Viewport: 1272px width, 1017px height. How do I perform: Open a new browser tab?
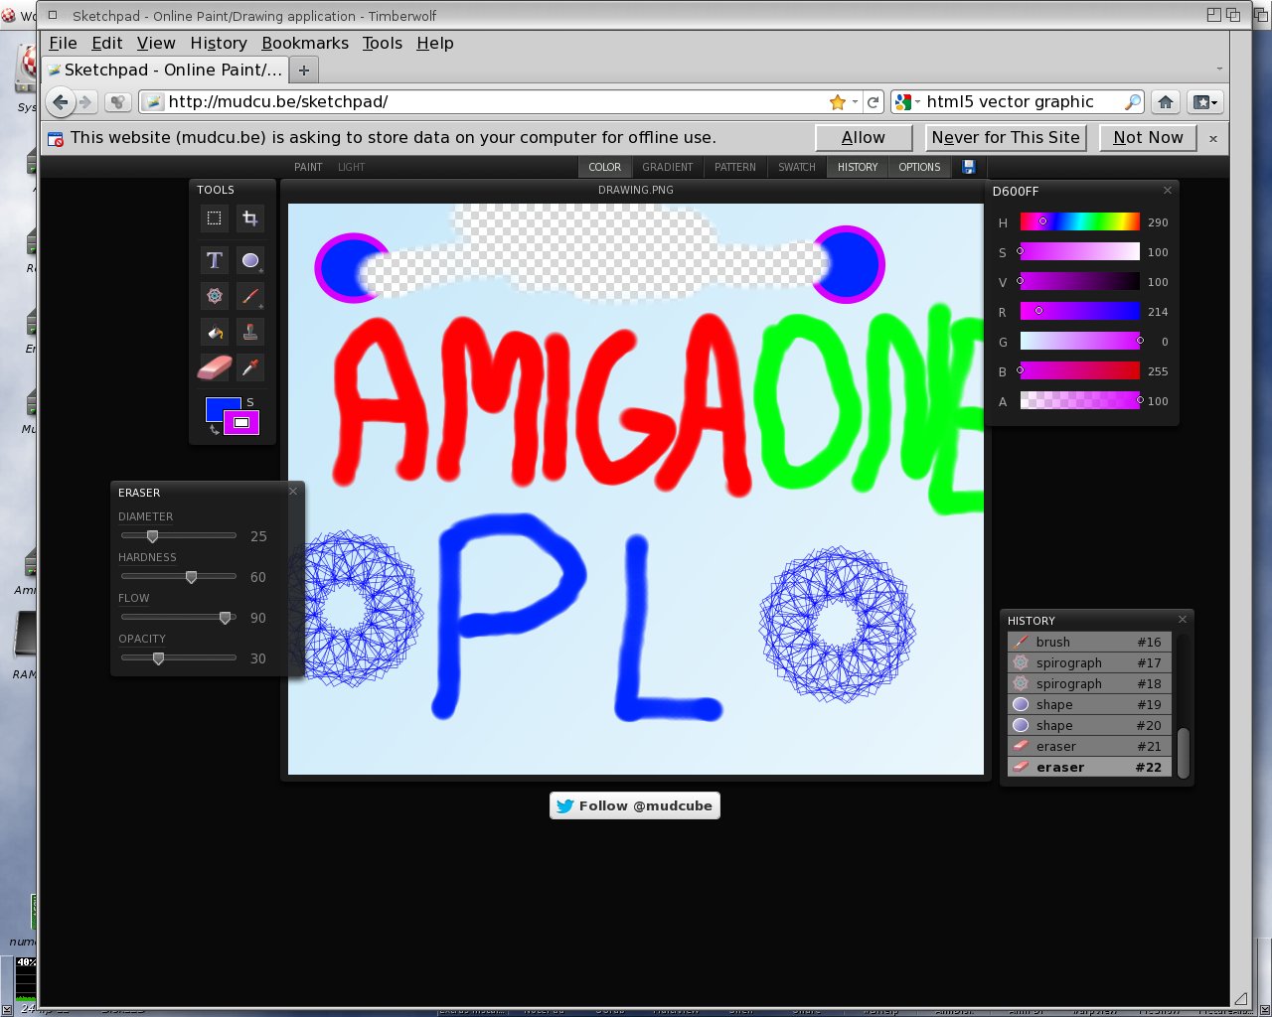[x=304, y=70]
